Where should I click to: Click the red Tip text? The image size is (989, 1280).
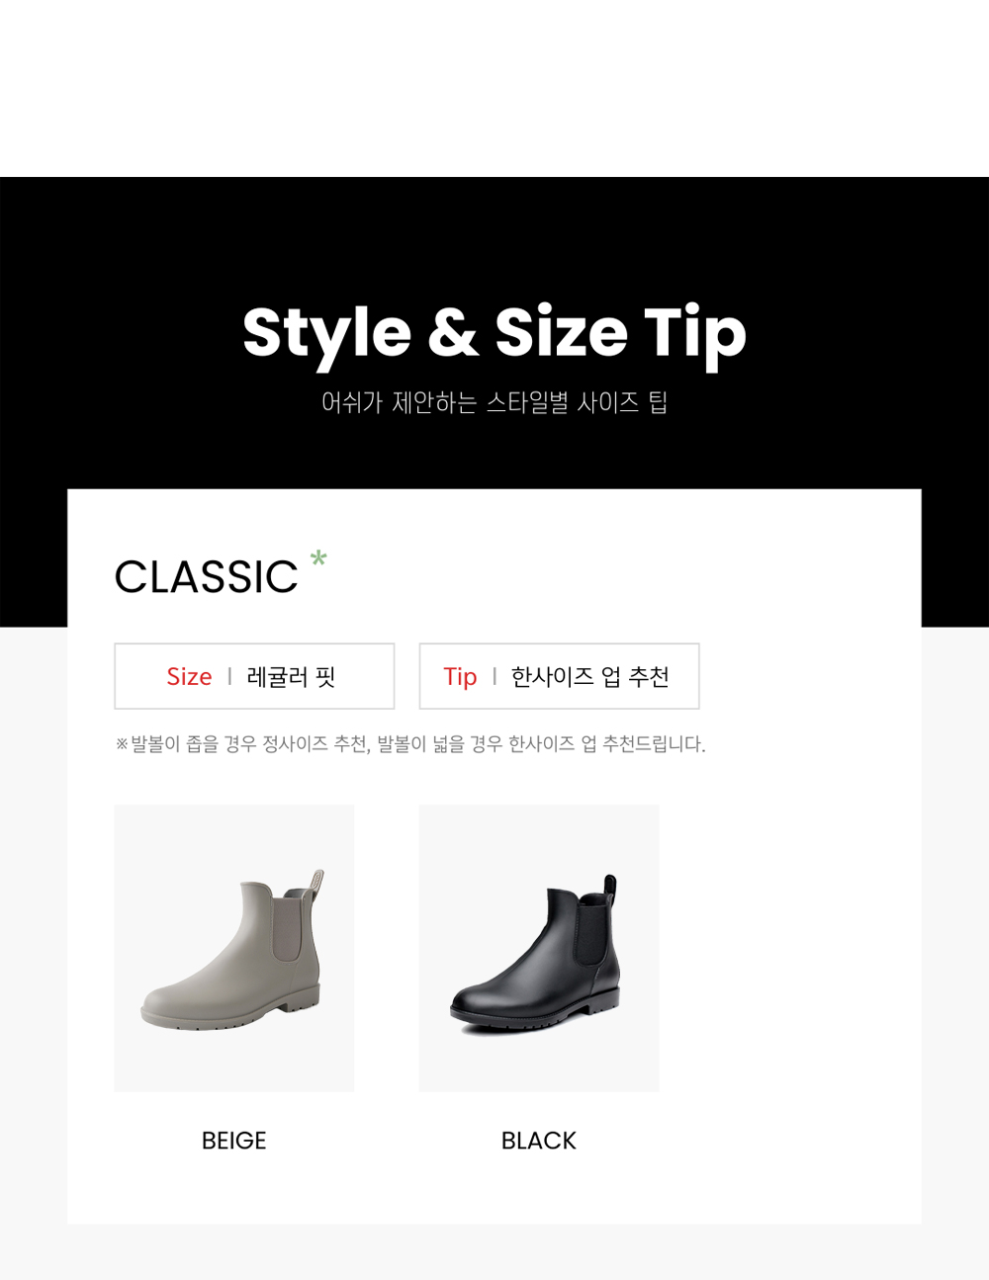tap(460, 677)
